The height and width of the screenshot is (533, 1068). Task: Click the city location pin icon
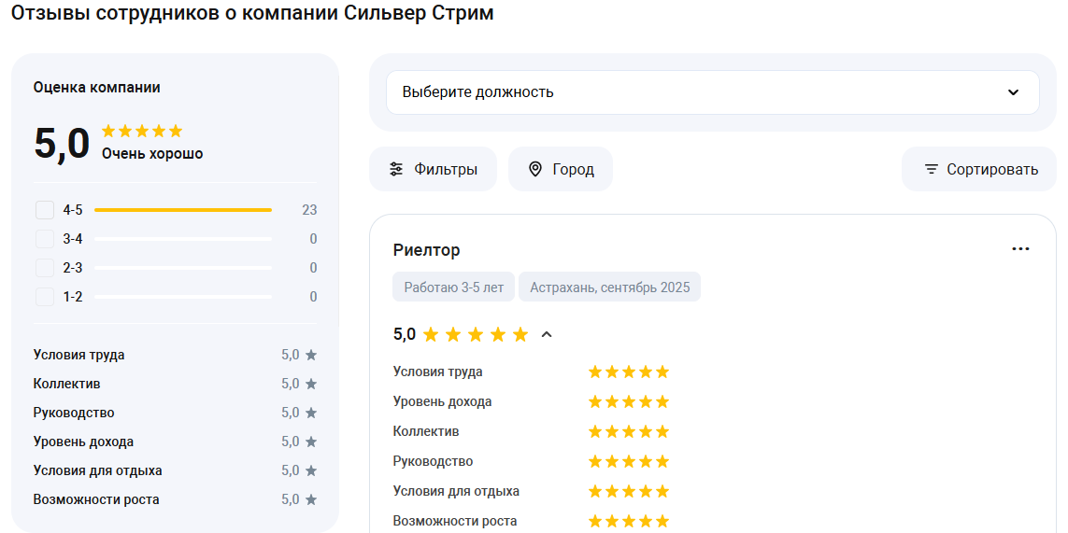point(535,169)
